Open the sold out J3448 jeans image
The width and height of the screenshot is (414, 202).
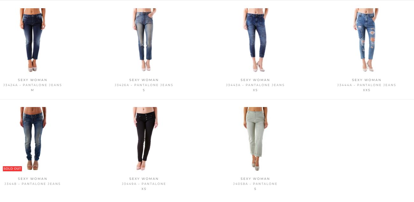pos(32,139)
